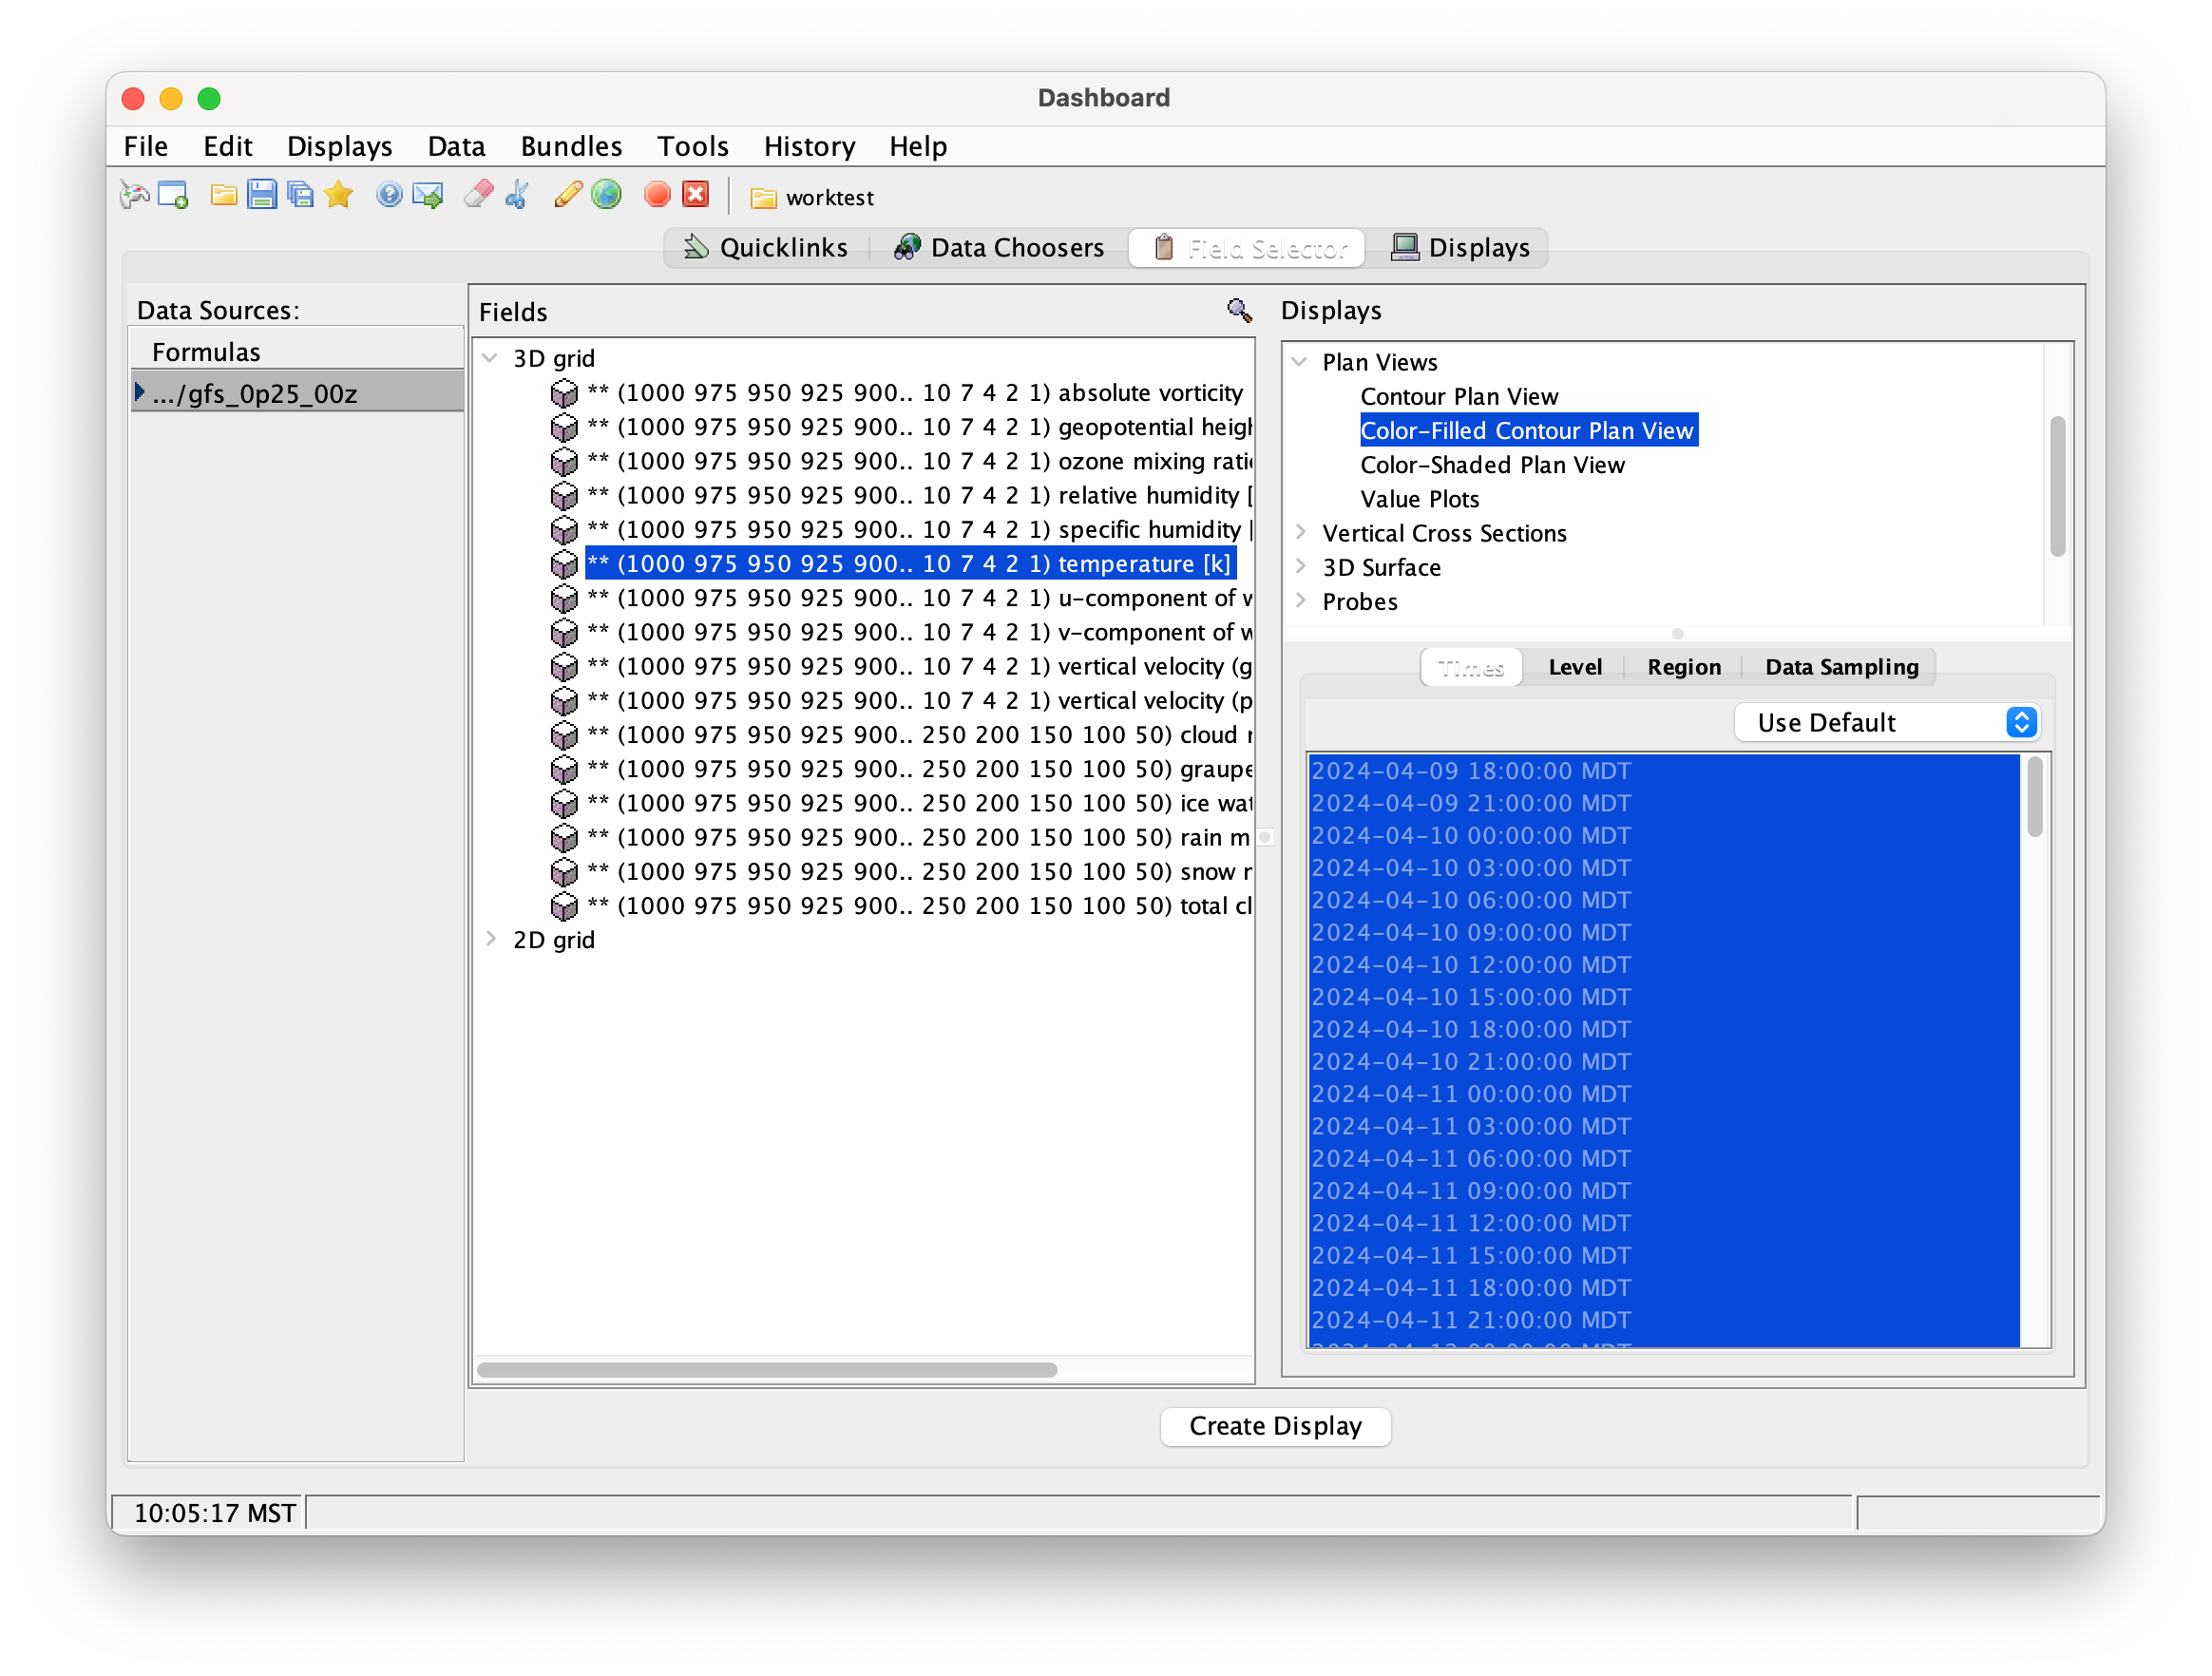Open the Use Default times dropdown
The width and height of the screenshot is (2212, 1676).
pos(1886,722)
